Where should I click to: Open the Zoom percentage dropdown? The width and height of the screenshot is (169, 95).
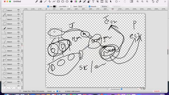click(x=57, y=91)
